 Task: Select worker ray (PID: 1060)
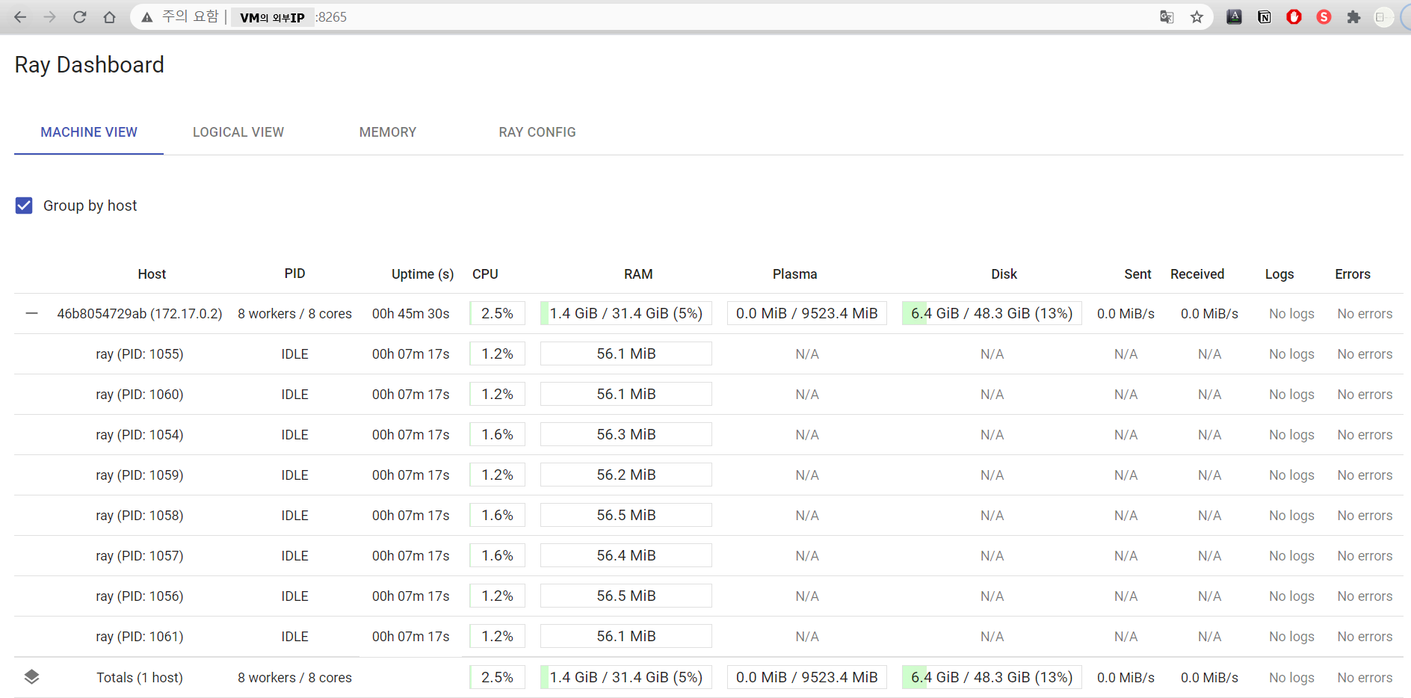[x=140, y=394]
